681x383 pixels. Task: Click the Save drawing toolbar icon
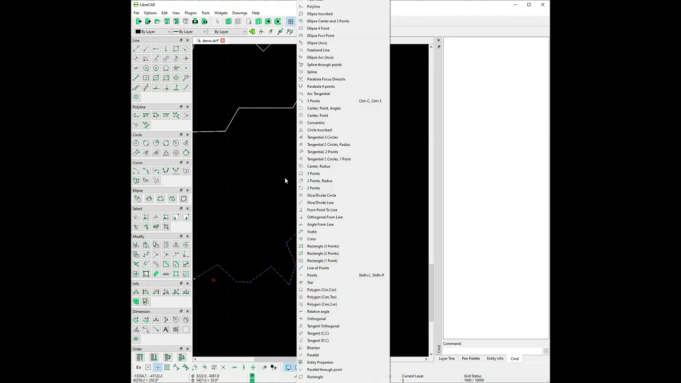click(167, 21)
